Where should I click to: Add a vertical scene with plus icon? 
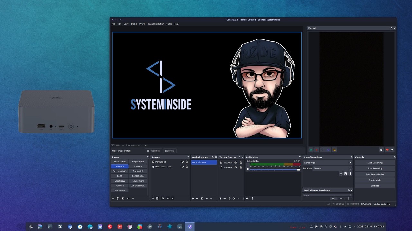(x=193, y=198)
